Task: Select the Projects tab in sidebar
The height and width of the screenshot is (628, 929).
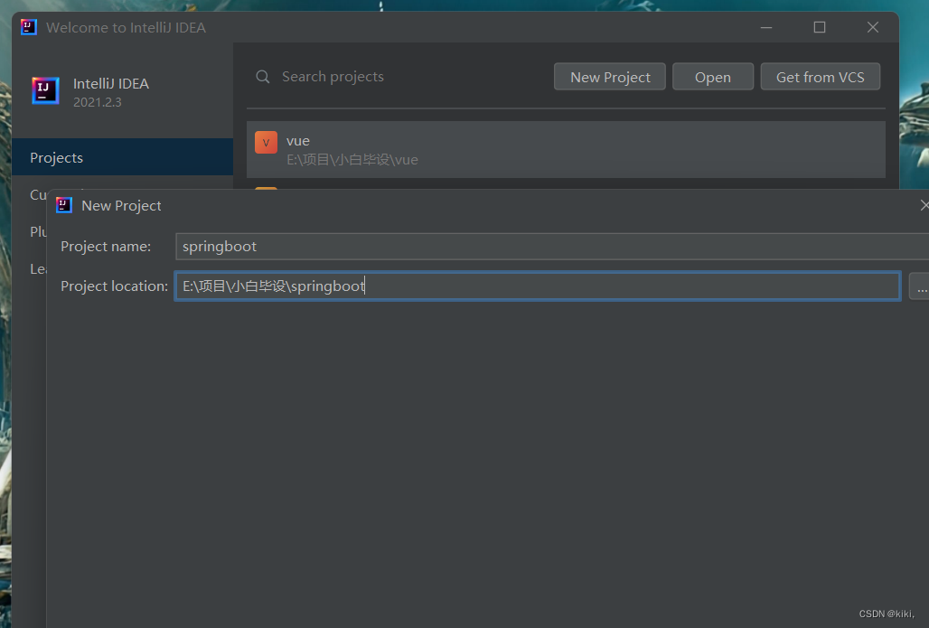Action: coord(123,157)
